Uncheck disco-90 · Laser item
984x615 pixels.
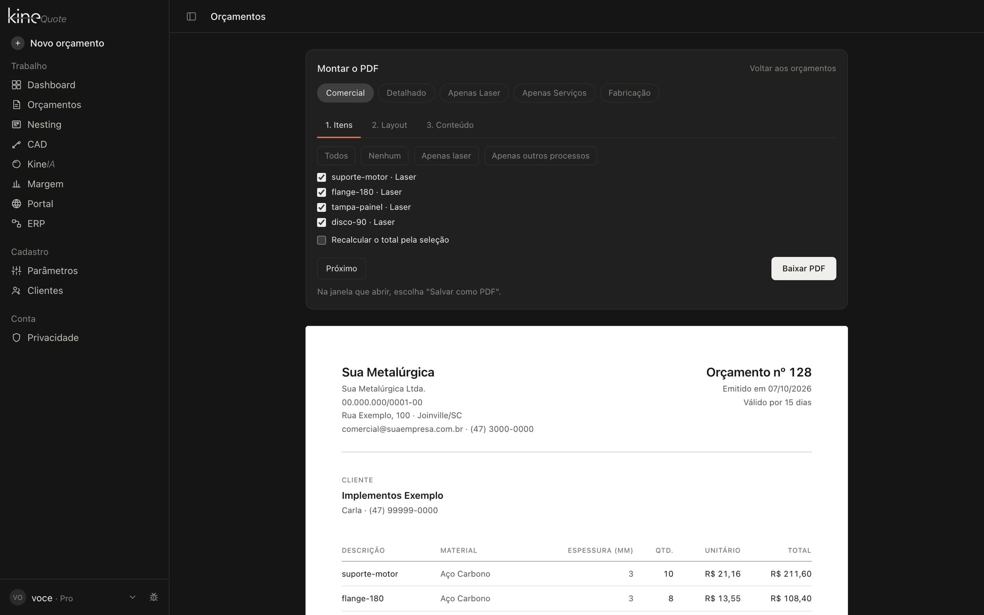click(x=322, y=222)
